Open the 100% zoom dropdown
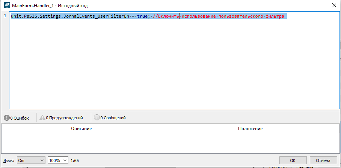 58,160
